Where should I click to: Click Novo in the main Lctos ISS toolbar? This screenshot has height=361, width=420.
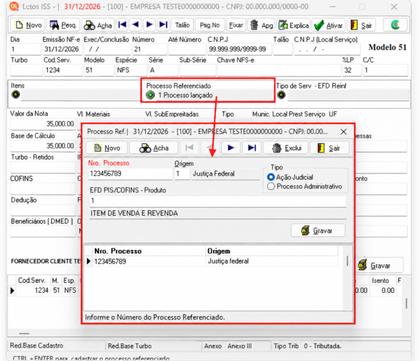[x=28, y=25]
